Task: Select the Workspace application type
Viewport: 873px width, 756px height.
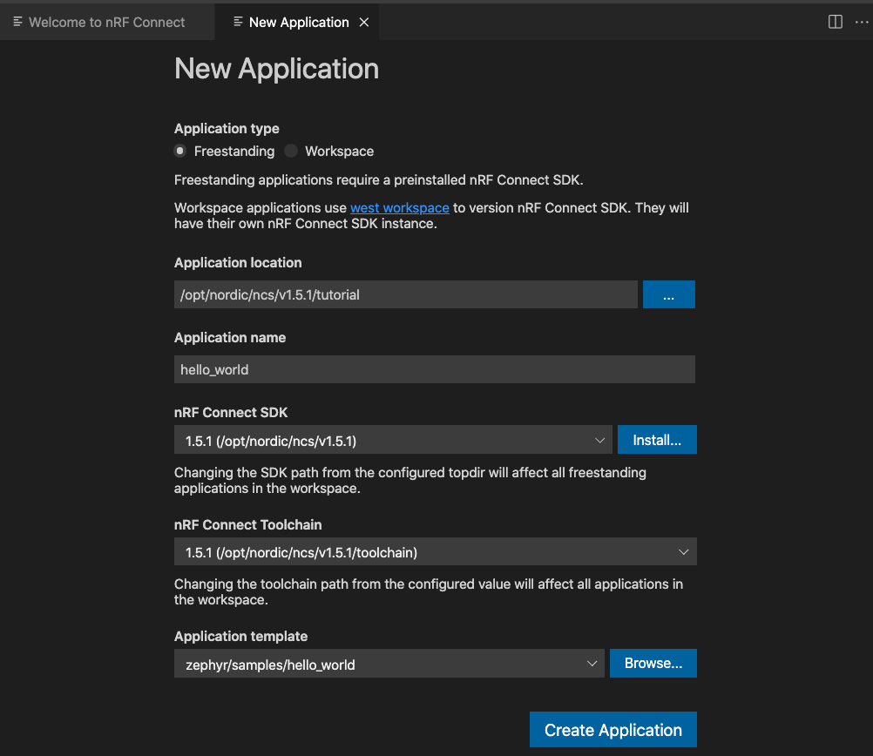Action: (x=291, y=151)
